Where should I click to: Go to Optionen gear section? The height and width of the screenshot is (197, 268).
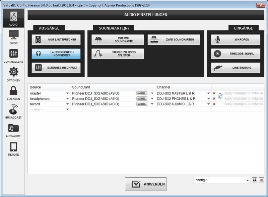pyautogui.click(x=13, y=74)
